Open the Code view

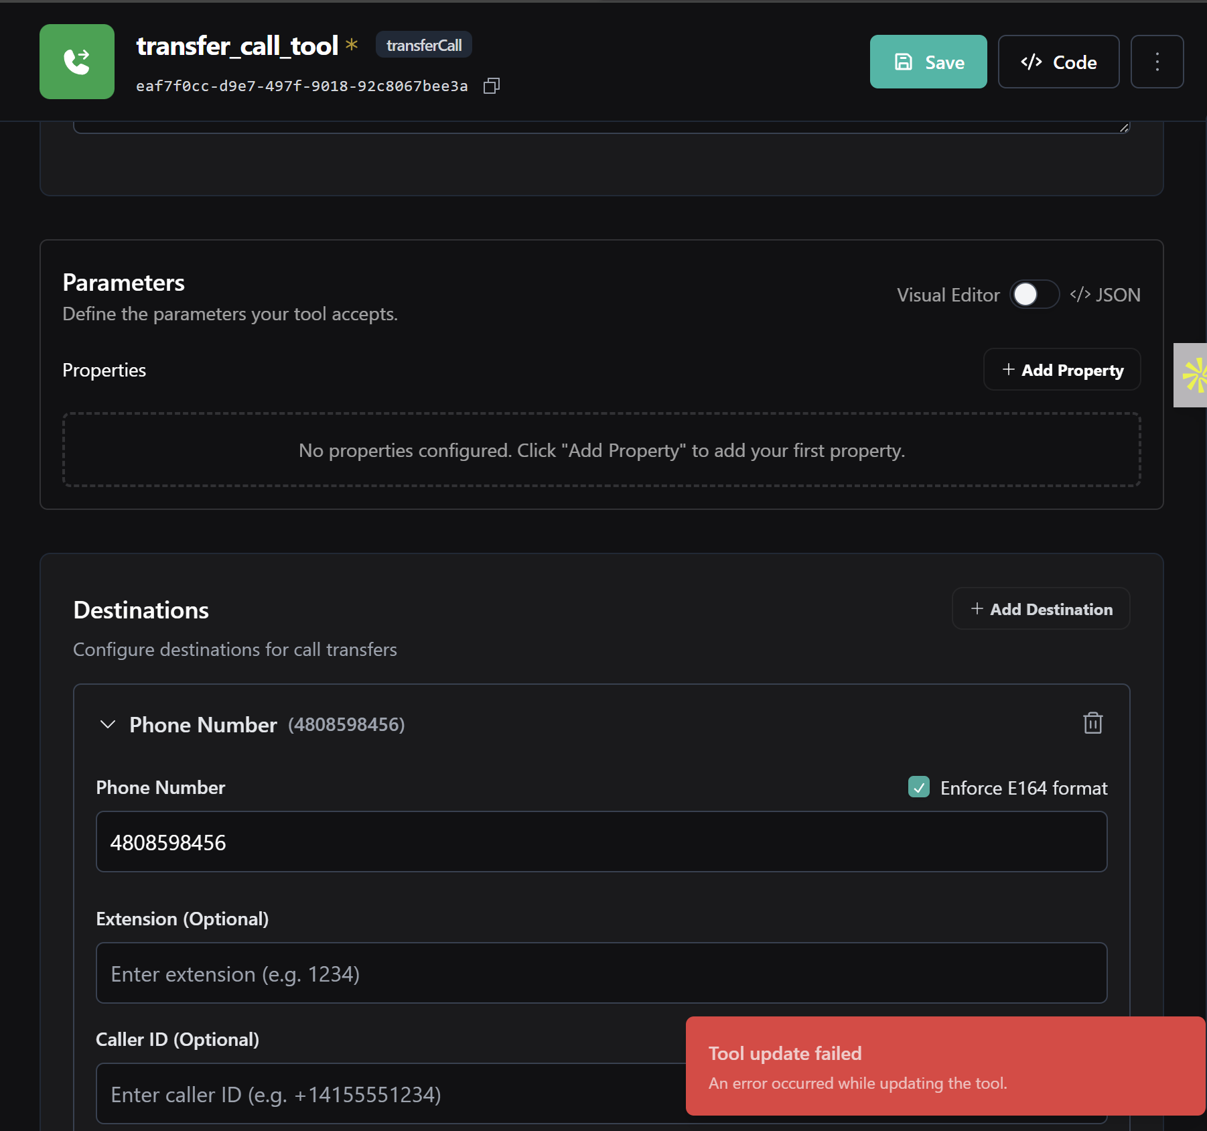point(1058,62)
